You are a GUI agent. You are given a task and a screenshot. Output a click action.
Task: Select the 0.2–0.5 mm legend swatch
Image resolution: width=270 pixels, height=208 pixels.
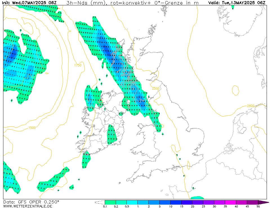tap(121, 202)
